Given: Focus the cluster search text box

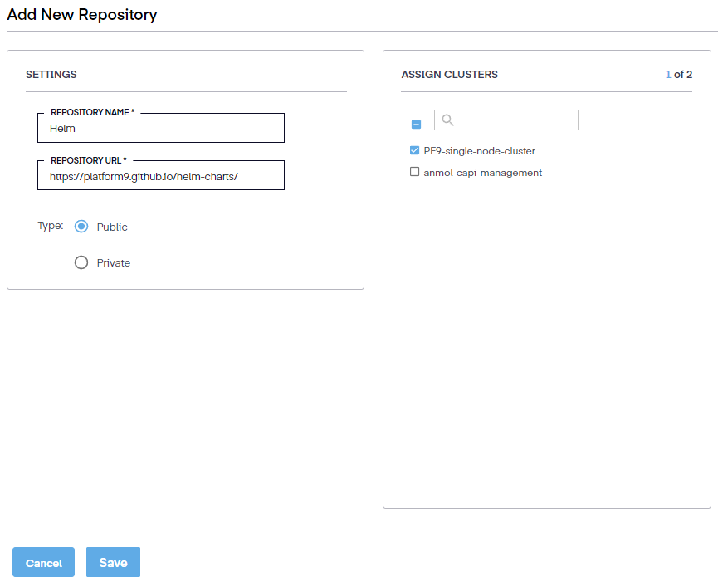Looking at the screenshot, I should pos(515,120).
